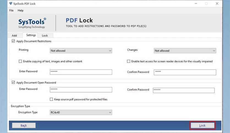Screen dimensions: 230x133
Task: Check Keep source pdf password option
Action: 51,99
